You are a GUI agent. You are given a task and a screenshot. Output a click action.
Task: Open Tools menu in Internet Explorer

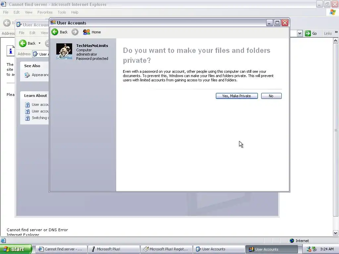coord(62,12)
